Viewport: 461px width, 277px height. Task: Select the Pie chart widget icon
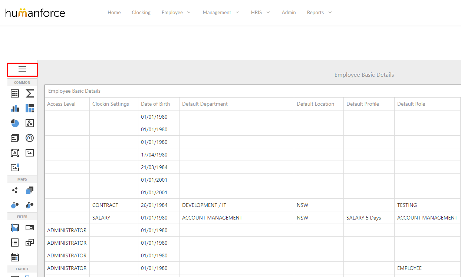15,123
